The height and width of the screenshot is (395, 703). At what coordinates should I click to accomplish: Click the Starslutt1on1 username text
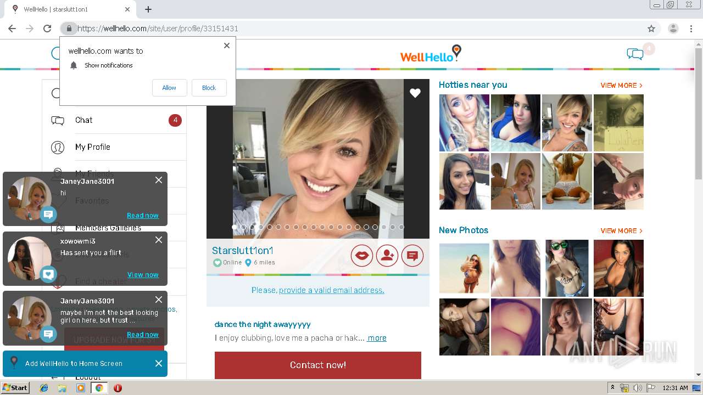(243, 251)
